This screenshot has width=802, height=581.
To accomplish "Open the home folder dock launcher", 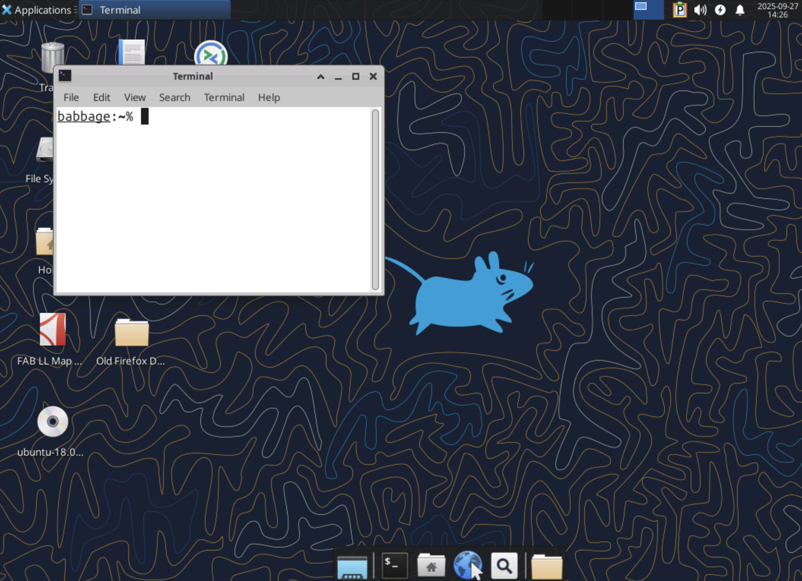I will coord(431,566).
